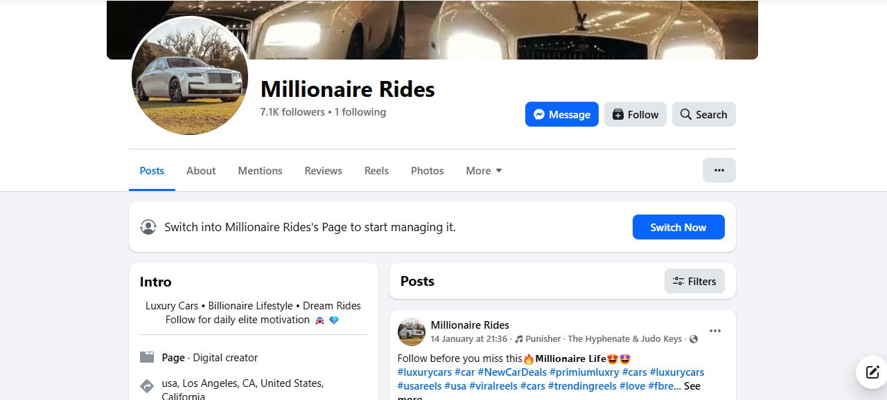Open the post timestamp 14 January link

pos(468,339)
